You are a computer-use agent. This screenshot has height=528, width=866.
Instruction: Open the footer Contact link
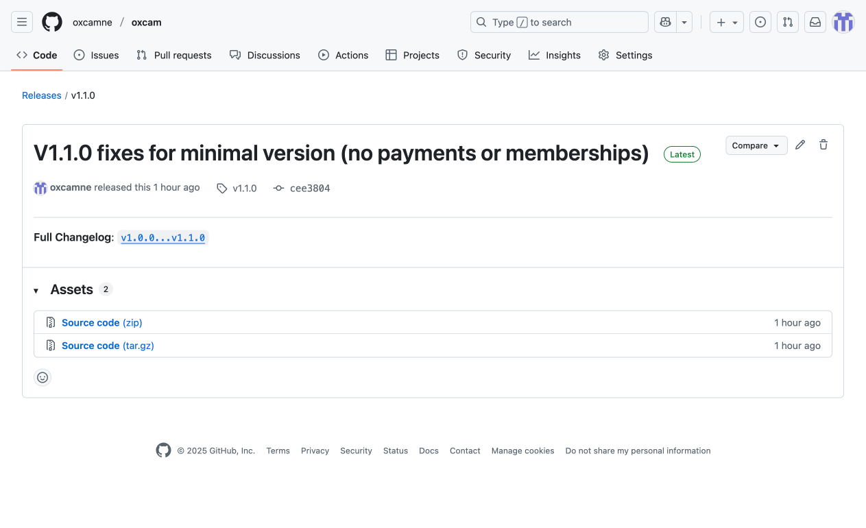coord(465,451)
